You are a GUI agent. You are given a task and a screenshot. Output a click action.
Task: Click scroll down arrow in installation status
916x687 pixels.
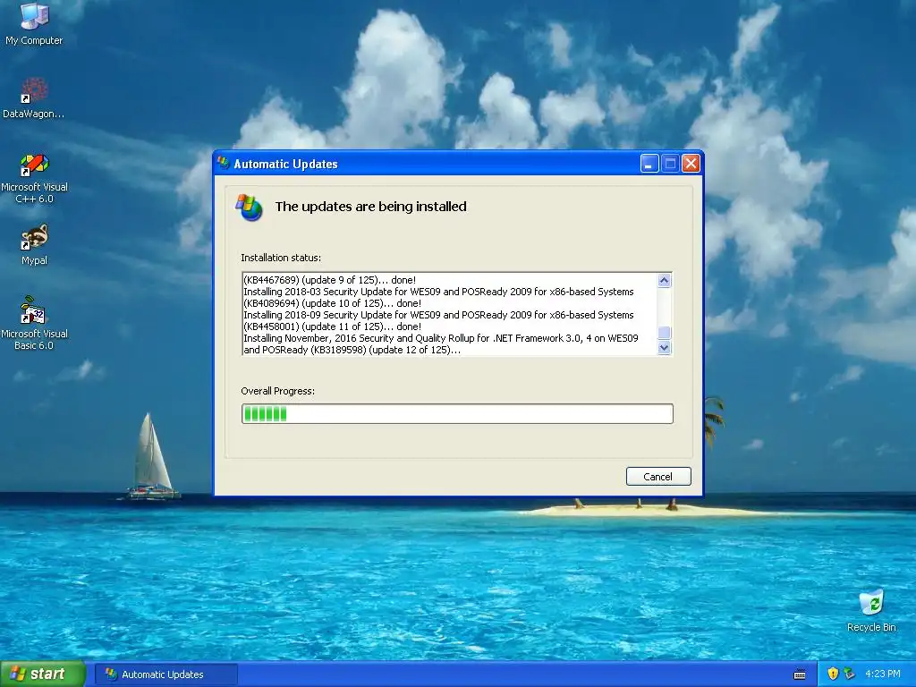(665, 348)
